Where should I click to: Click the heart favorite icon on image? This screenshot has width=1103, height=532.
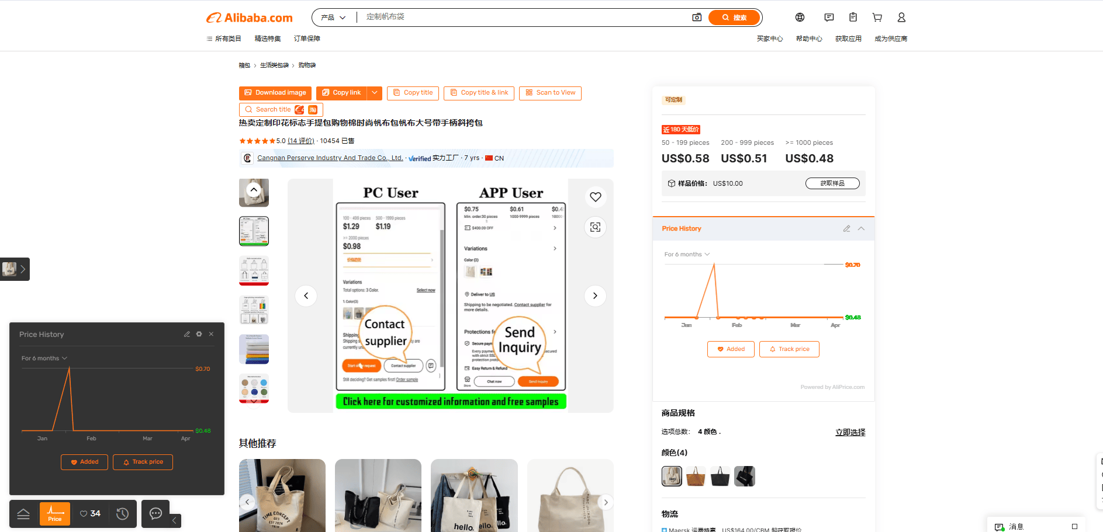pyautogui.click(x=595, y=197)
